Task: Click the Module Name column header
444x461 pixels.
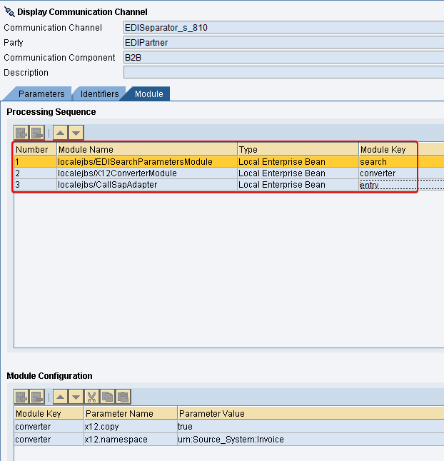Action: click(x=147, y=150)
